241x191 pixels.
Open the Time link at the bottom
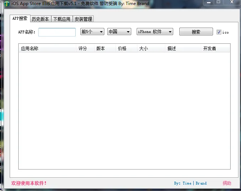pos(187,183)
